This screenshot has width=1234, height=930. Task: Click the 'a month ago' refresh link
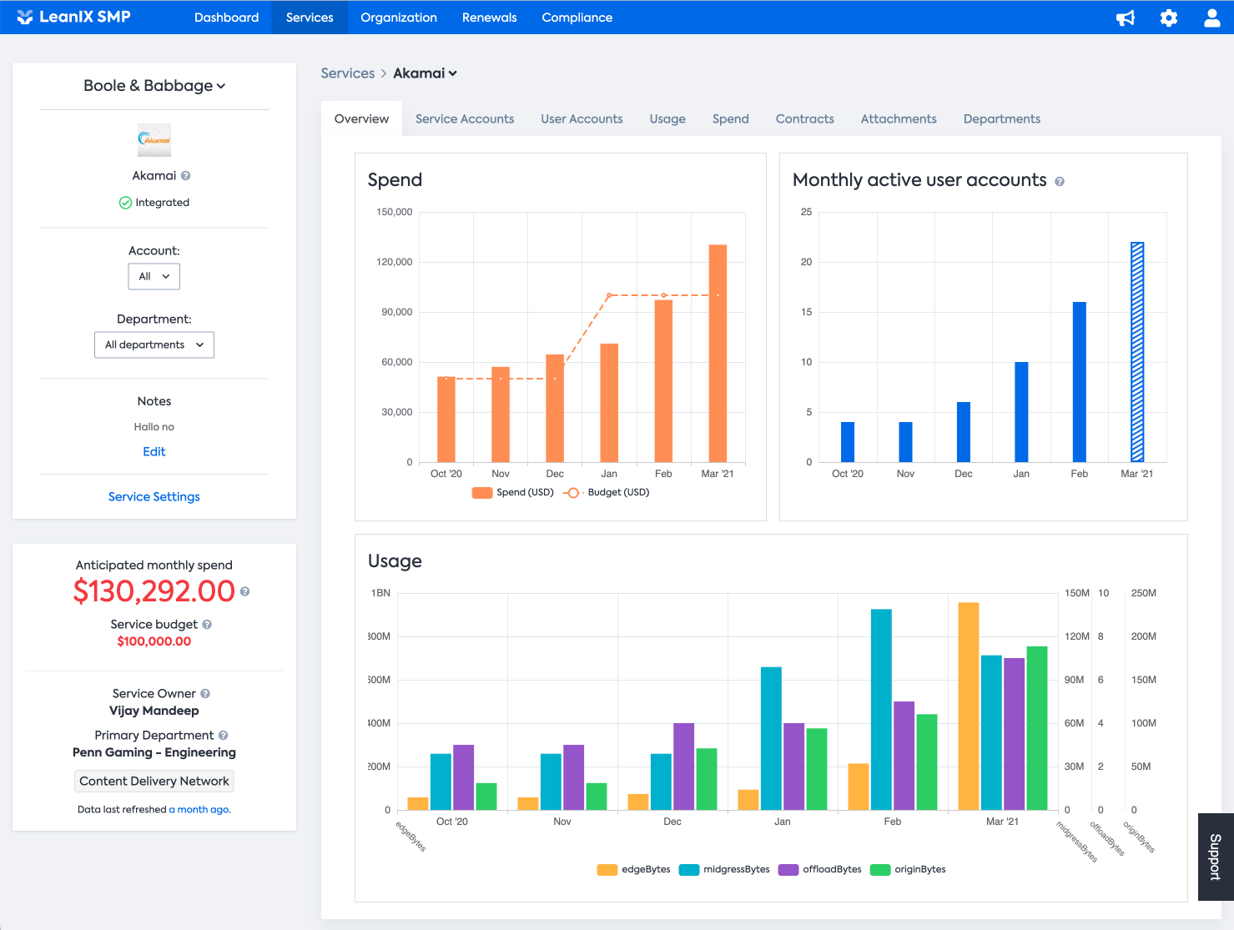(x=199, y=810)
